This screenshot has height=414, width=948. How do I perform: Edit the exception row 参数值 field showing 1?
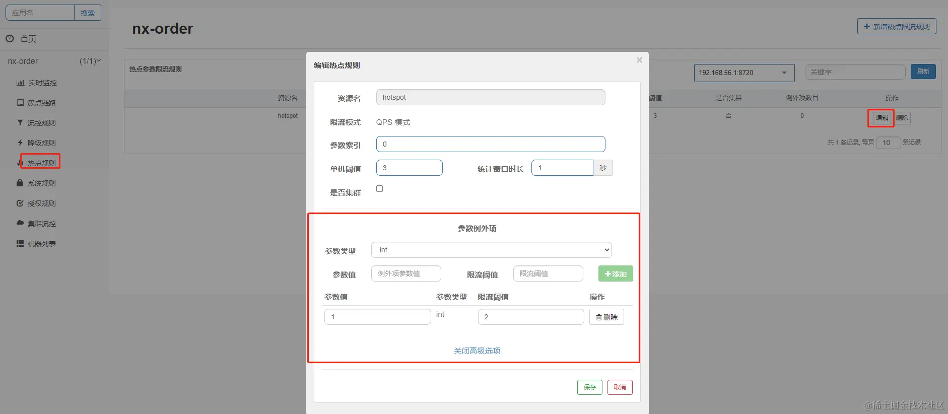[x=378, y=317]
